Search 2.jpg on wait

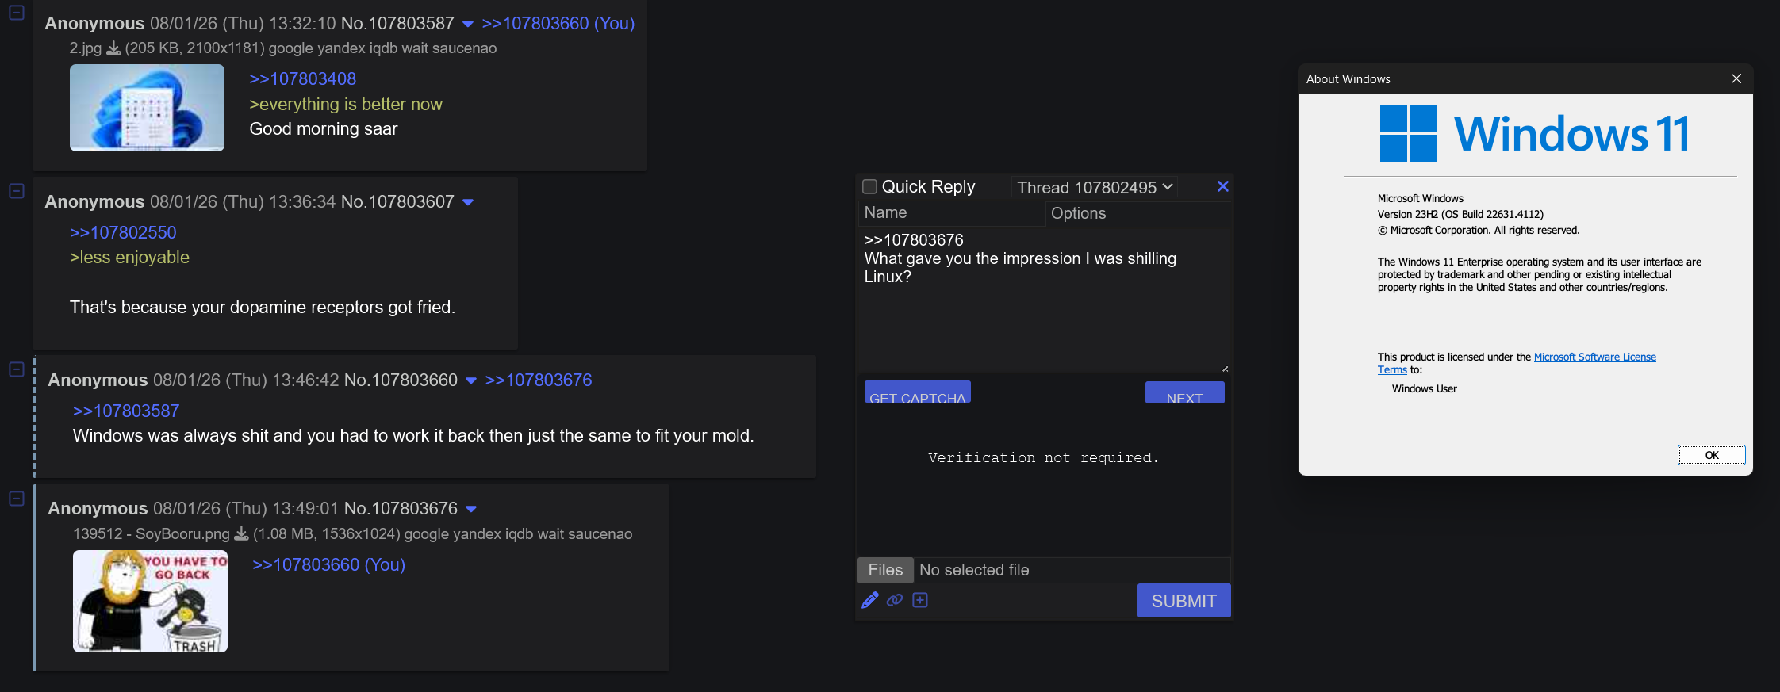(416, 48)
